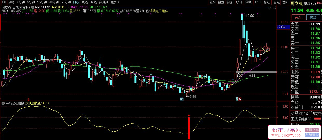Select the 15分钟 period tab
This screenshot has width=322, height=140.
[42, 2]
